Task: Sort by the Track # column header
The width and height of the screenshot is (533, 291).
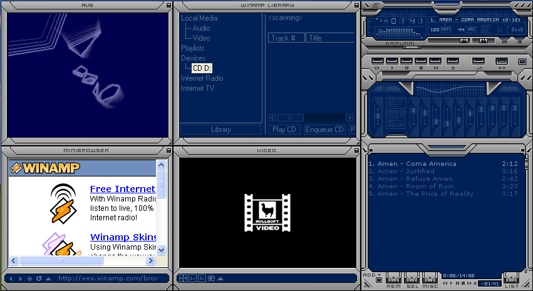Action: click(286, 38)
